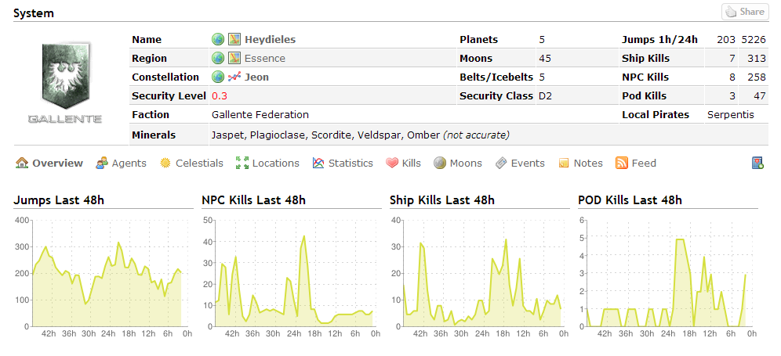
Task: Open the RSS Feed tab
Action: click(x=636, y=163)
